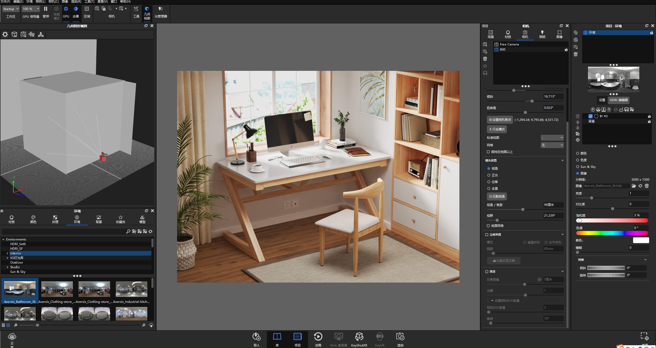Click 设置 button under HDRI preview
This screenshot has height=348, width=656.
pos(602,100)
